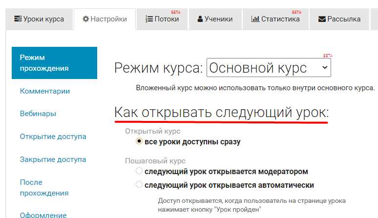Go to Вебинары settings section

point(38,114)
